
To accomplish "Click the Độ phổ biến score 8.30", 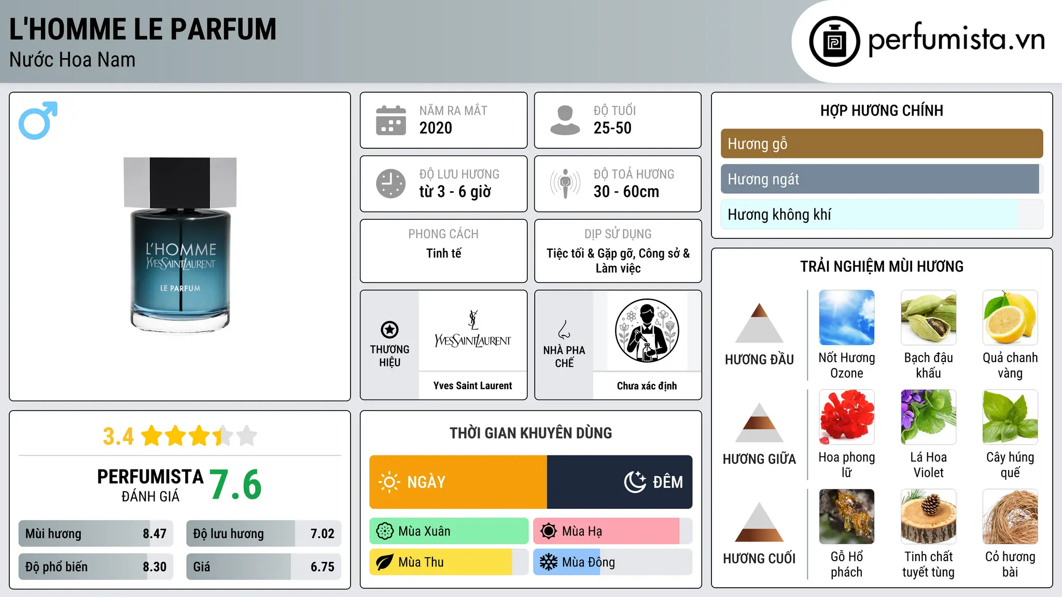I will tap(155, 567).
